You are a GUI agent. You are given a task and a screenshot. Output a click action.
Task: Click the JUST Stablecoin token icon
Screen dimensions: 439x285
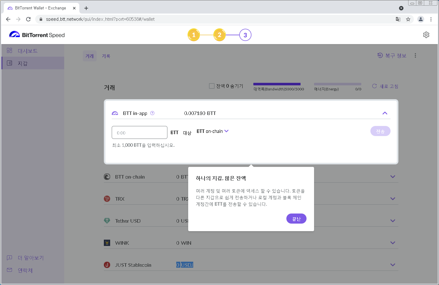(x=107, y=265)
